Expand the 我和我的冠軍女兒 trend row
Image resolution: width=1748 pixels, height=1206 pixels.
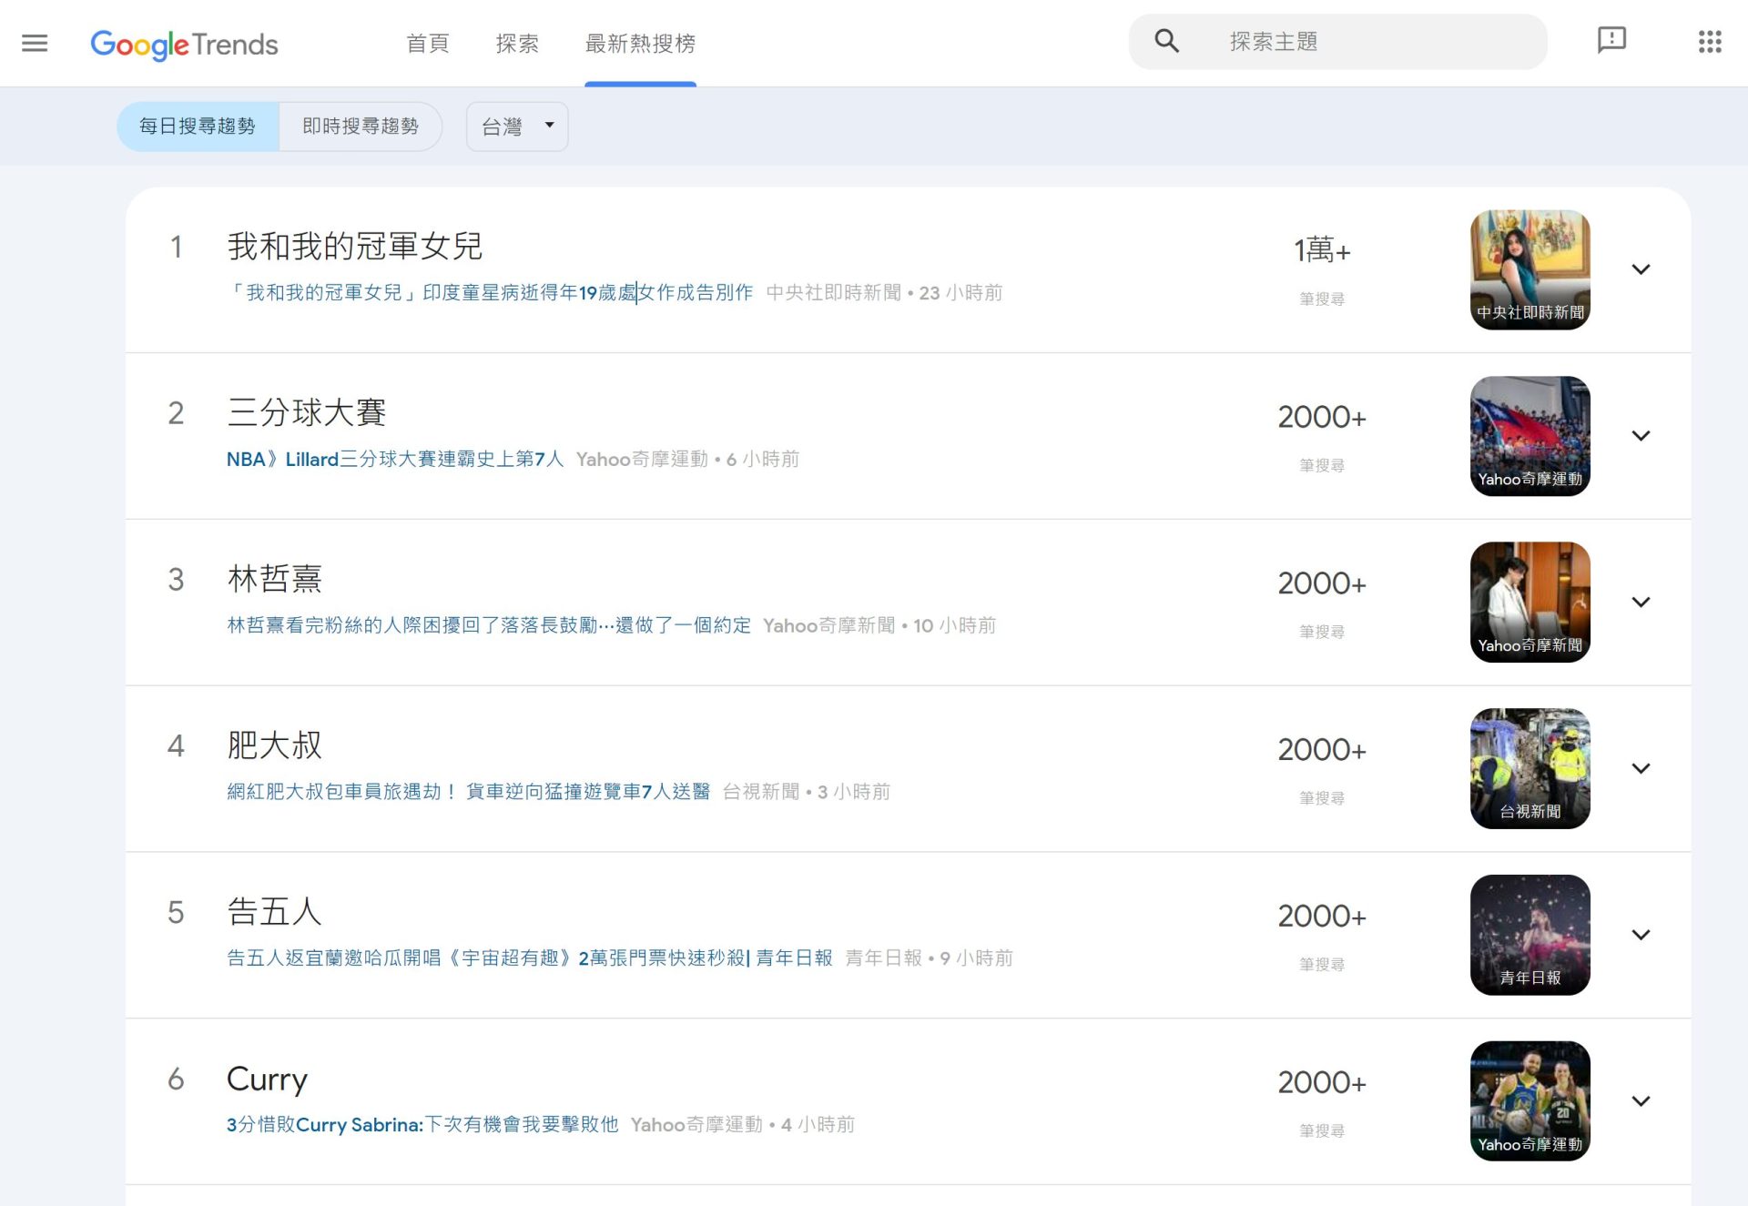pos(1641,269)
